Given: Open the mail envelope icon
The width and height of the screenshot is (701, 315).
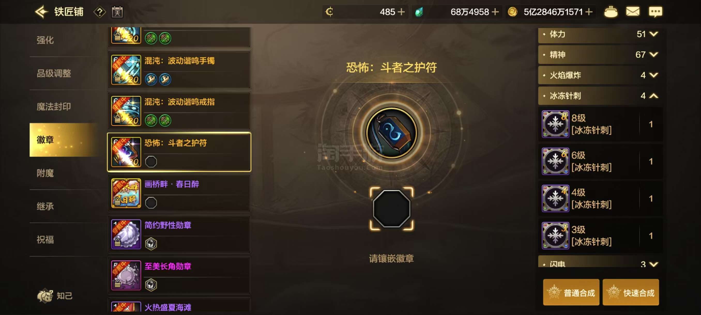Looking at the screenshot, I should [x=633, y=12].
